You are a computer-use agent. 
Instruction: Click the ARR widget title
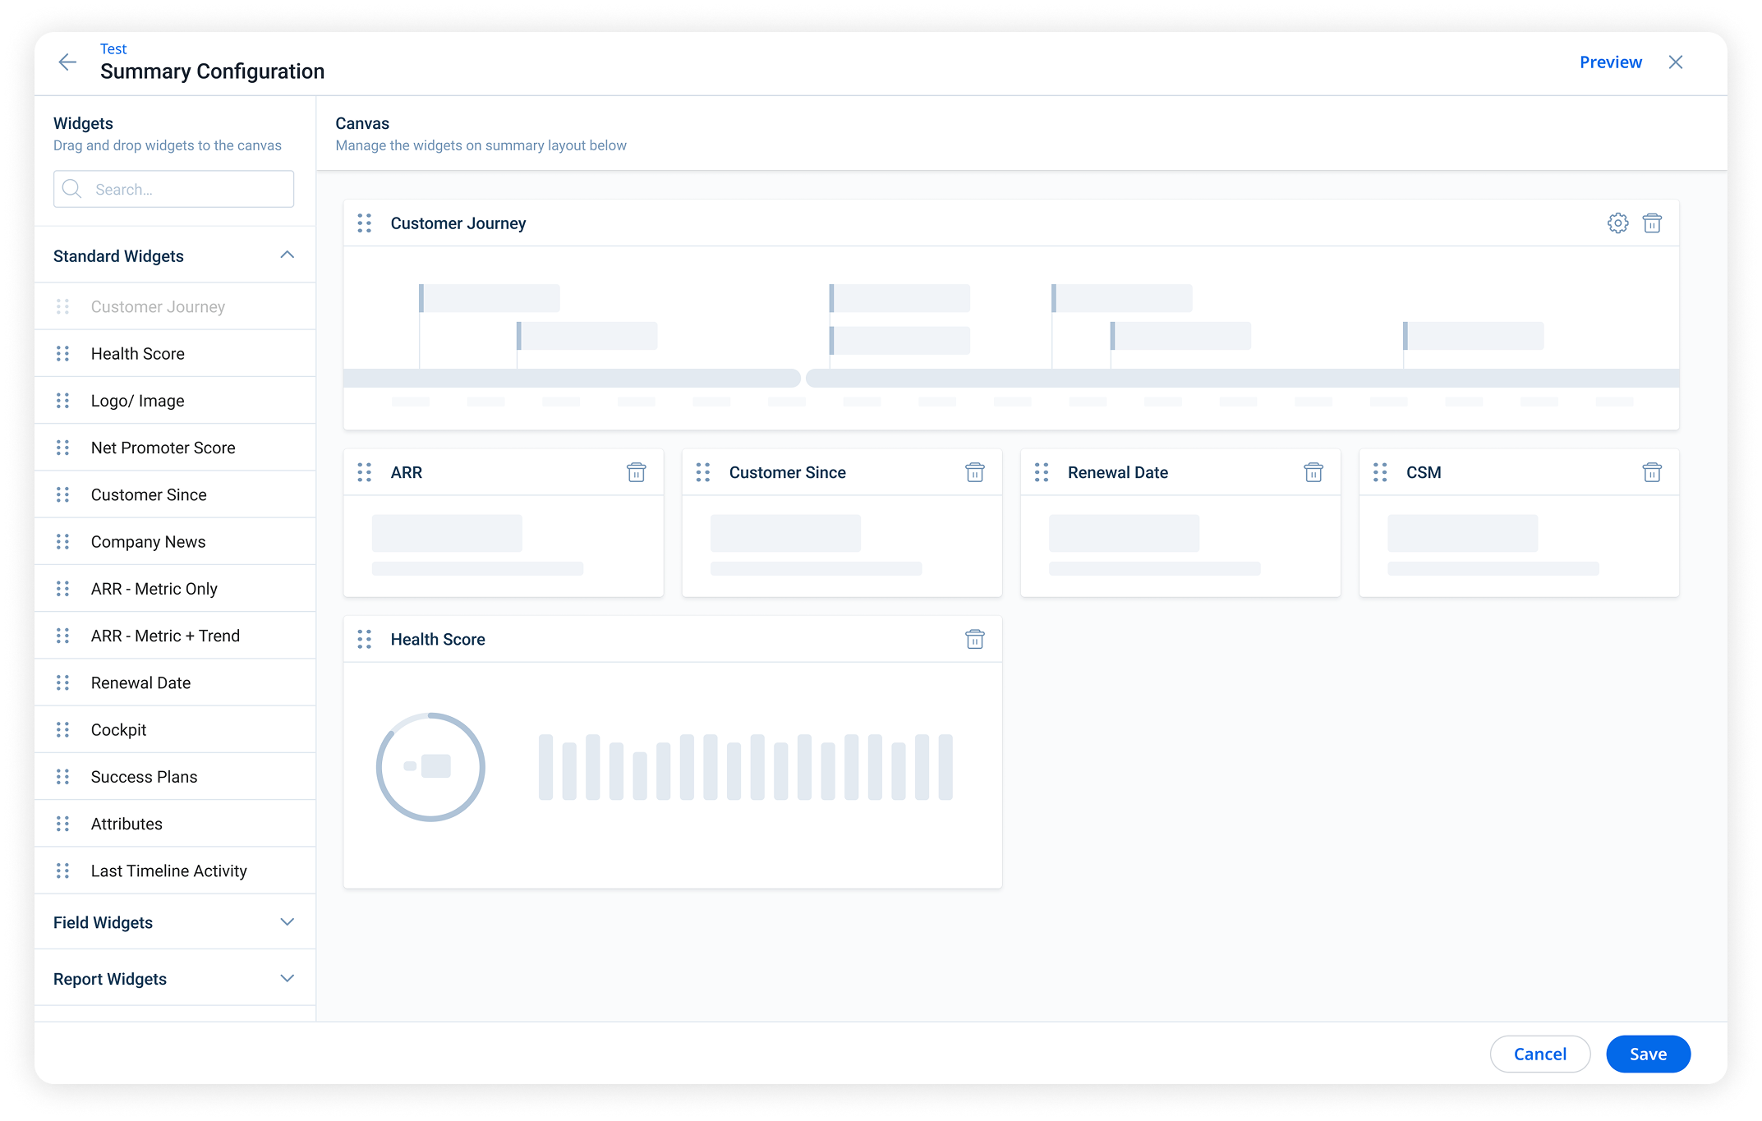(407, 472)
